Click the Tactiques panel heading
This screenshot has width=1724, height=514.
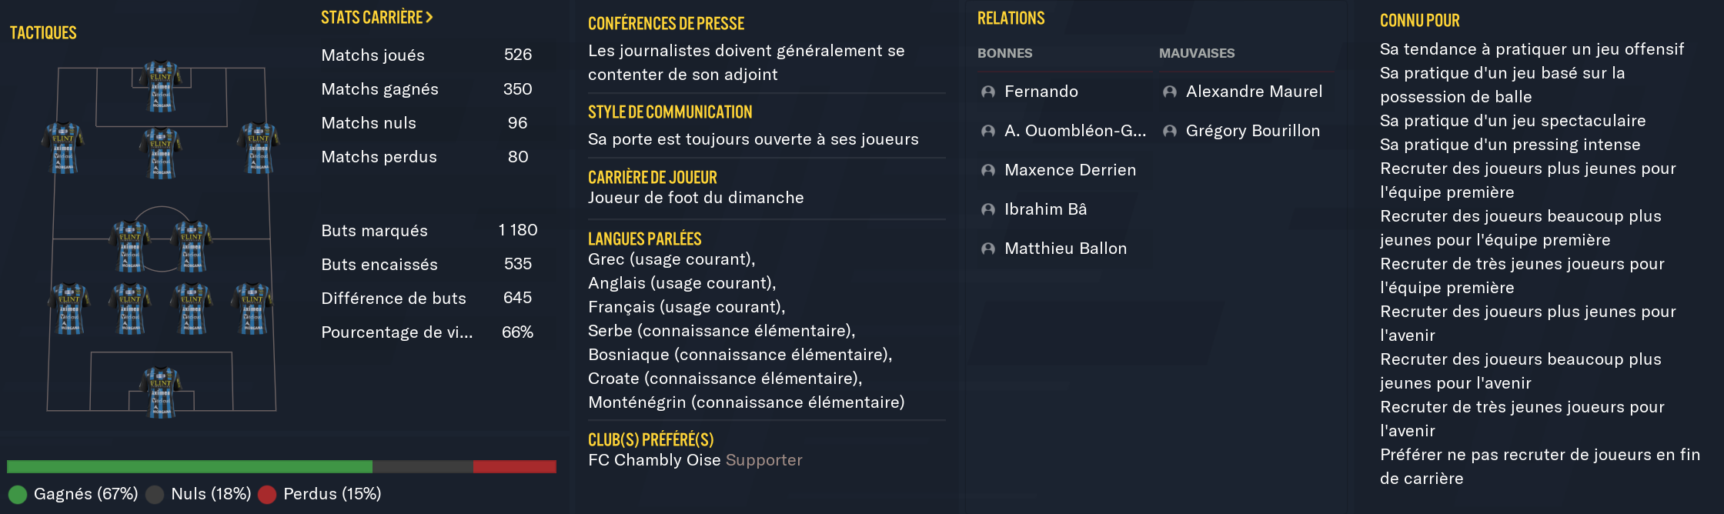click(x=43, y=32)
